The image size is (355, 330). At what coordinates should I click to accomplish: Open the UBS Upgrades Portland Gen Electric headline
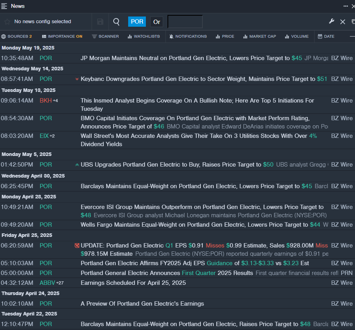(x=177, y=165)
